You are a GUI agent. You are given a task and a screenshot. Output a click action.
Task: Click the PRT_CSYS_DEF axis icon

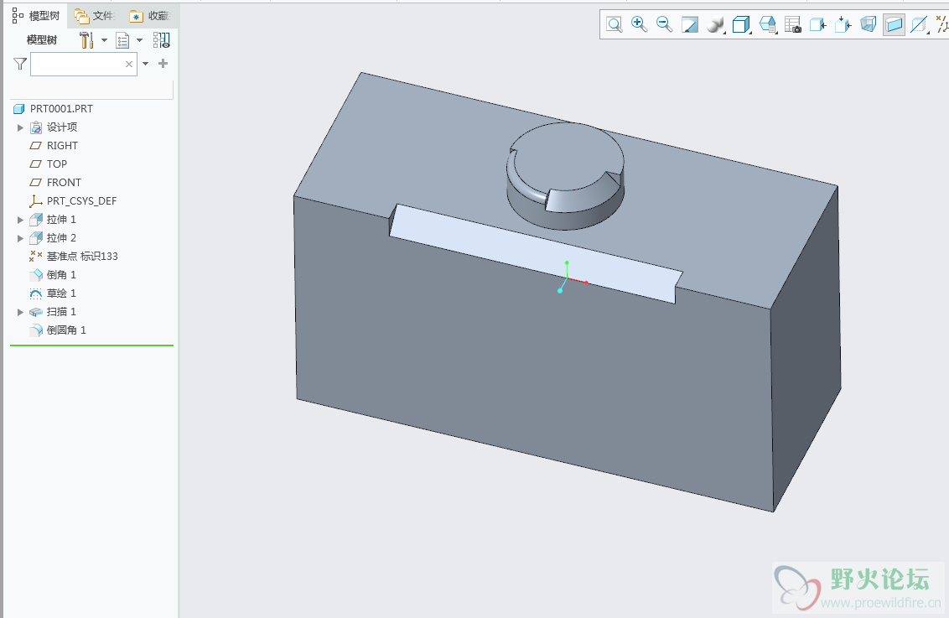(36, 201)
